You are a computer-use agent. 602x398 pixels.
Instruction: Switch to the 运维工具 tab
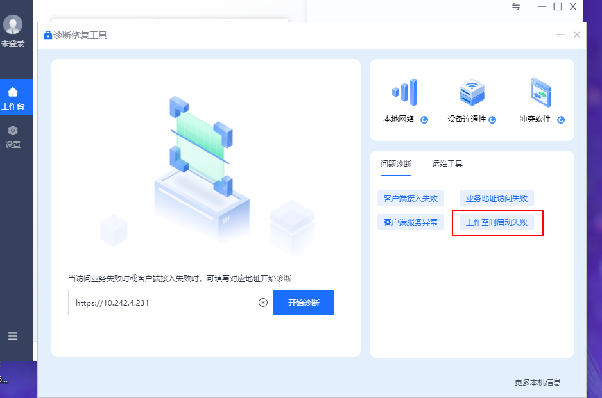pos(447,164)
